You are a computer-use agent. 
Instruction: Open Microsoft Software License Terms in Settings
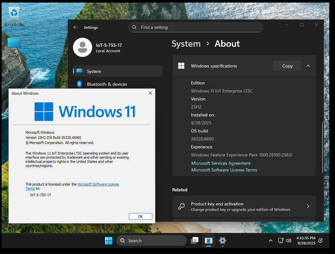click(224, 170)
